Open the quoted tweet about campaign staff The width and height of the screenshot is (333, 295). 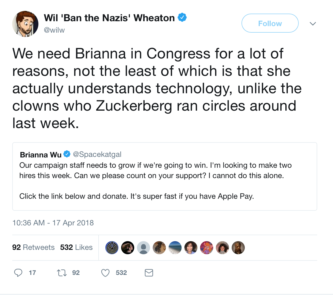point(165,176)
